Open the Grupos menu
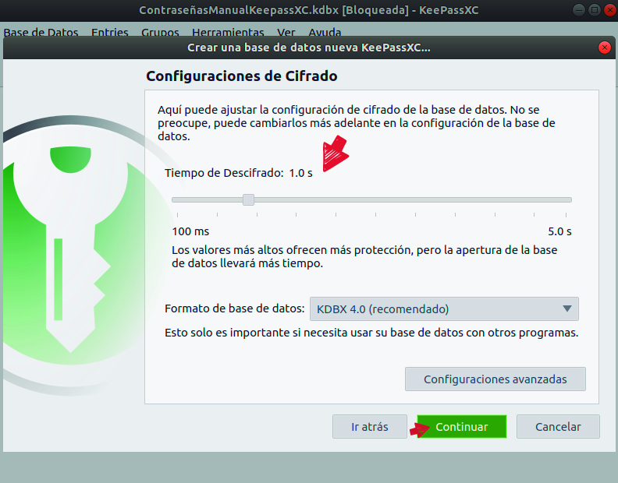The image size is (618, 483). 160,32
